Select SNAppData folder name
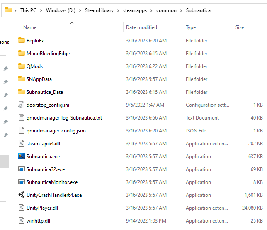The image size is (267, 230). (39, 79)
